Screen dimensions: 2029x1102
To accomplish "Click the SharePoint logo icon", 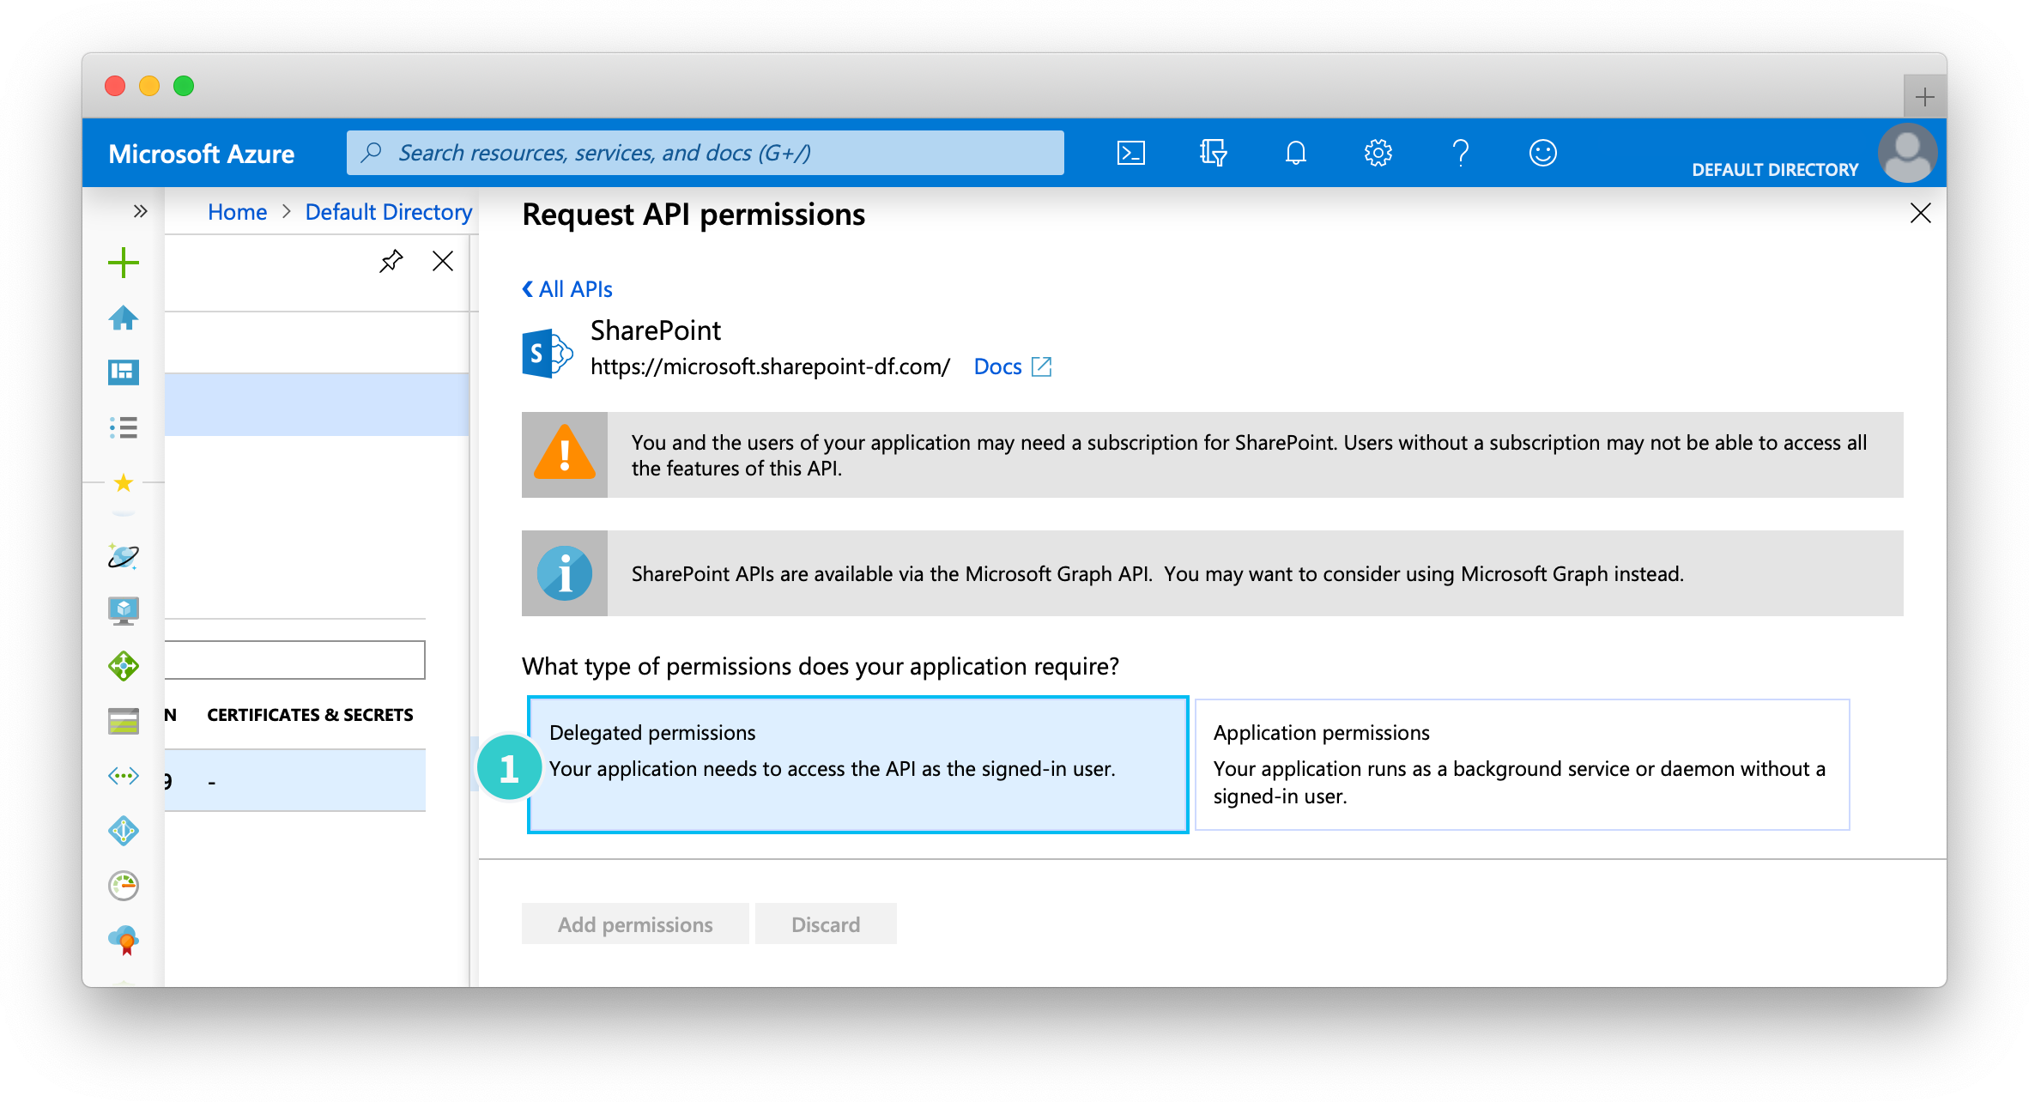I will point(548,353).
